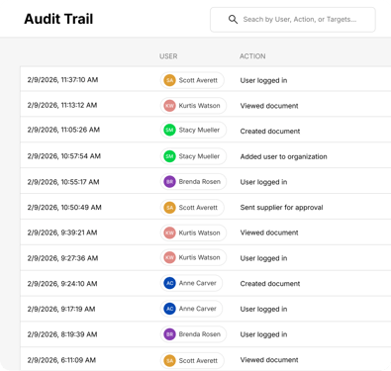Select Anne Carver name at 9:24:10 AM
This screenshot has width=391, height=371.
198,283
